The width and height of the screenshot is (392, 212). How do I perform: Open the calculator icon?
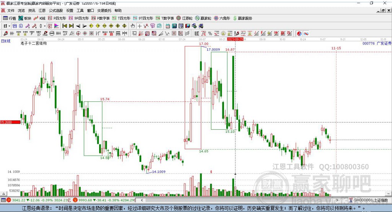tap(174, 26)
